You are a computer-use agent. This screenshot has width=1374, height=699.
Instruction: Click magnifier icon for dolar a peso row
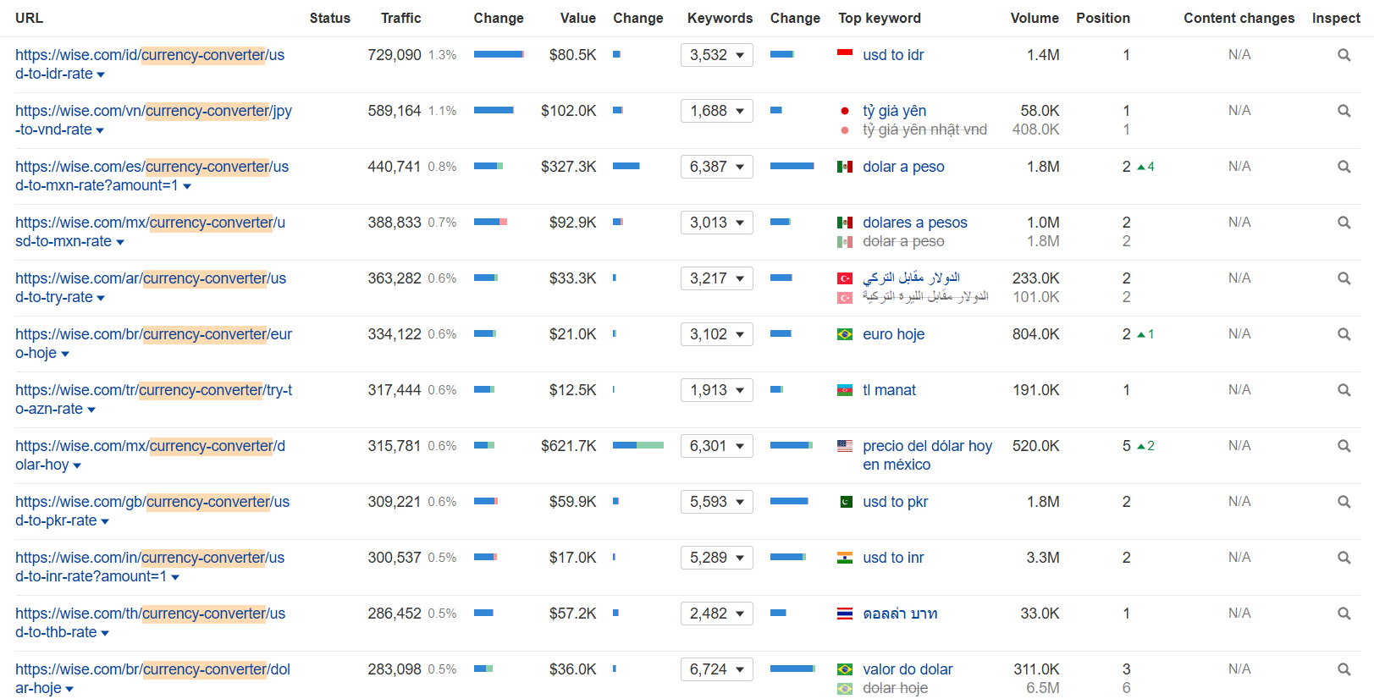pos(1344,167)
